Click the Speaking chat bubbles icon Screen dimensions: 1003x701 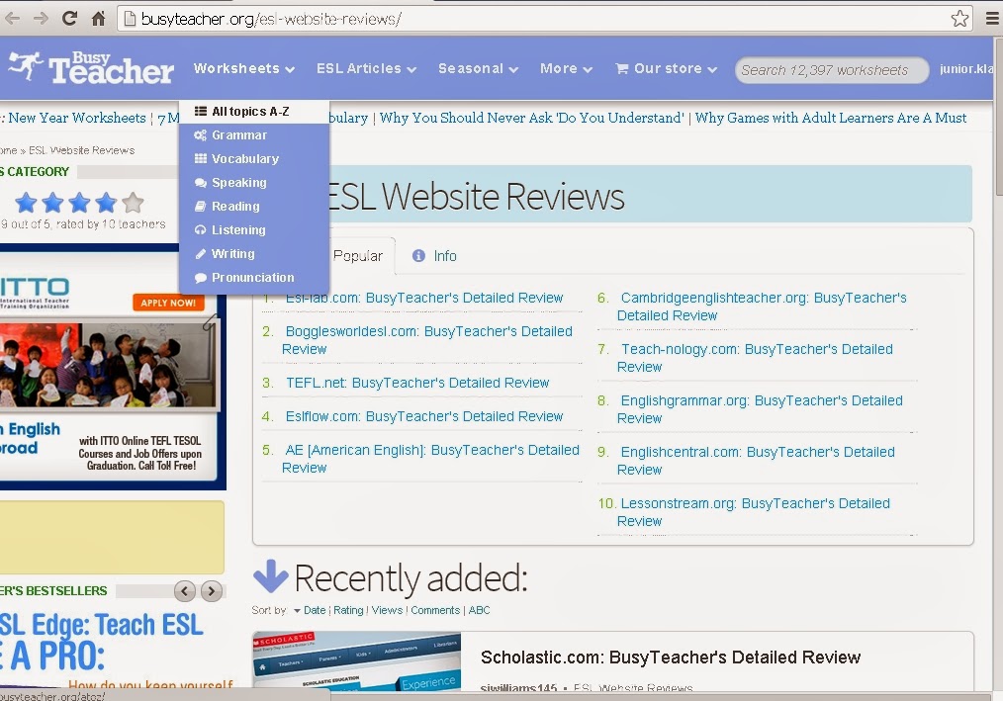point(200,182)
